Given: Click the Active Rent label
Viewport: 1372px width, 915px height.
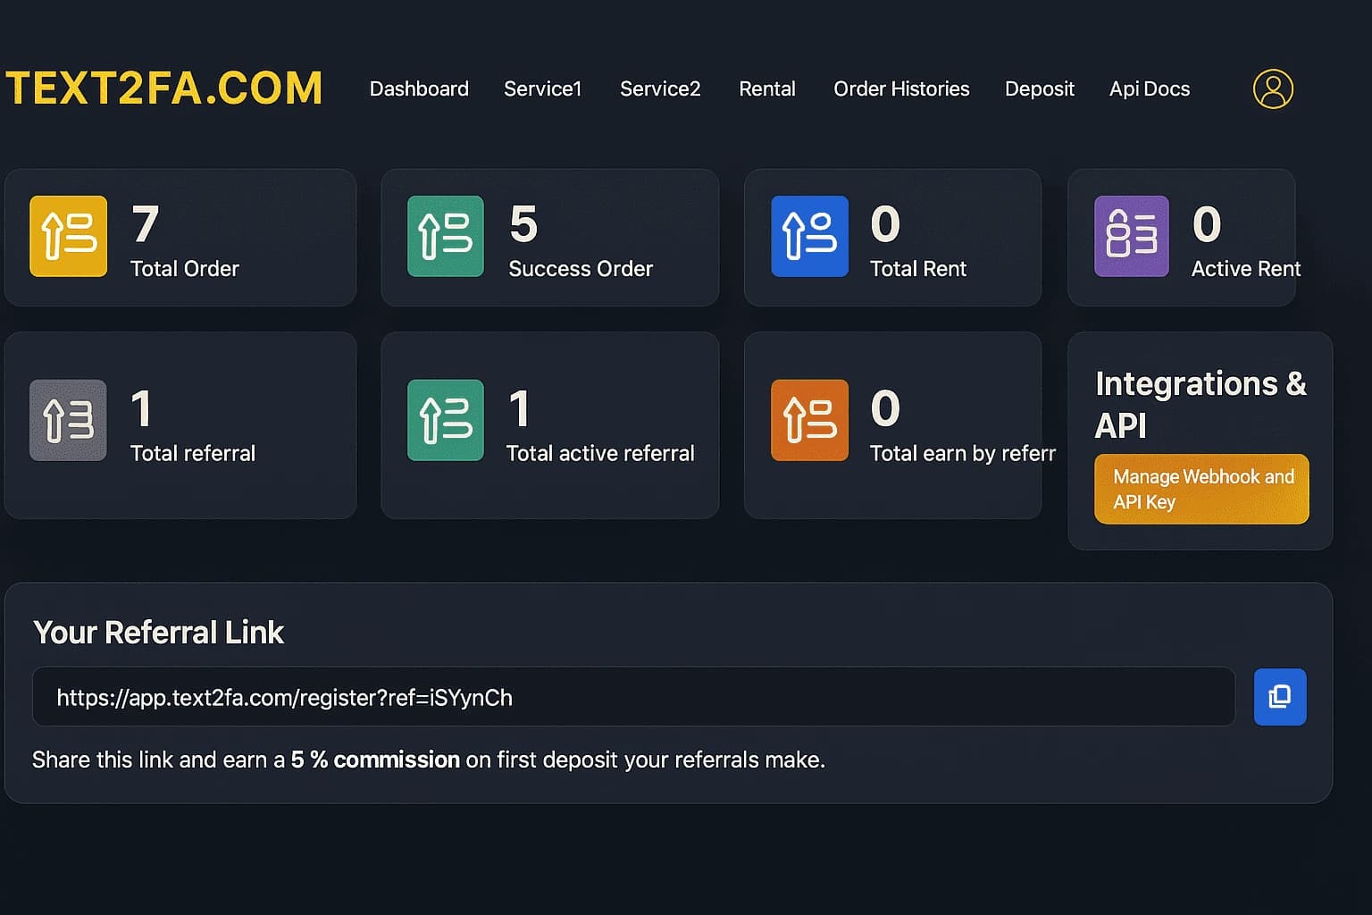Looking at the screenshot, I should click(x=1246, y=269).
